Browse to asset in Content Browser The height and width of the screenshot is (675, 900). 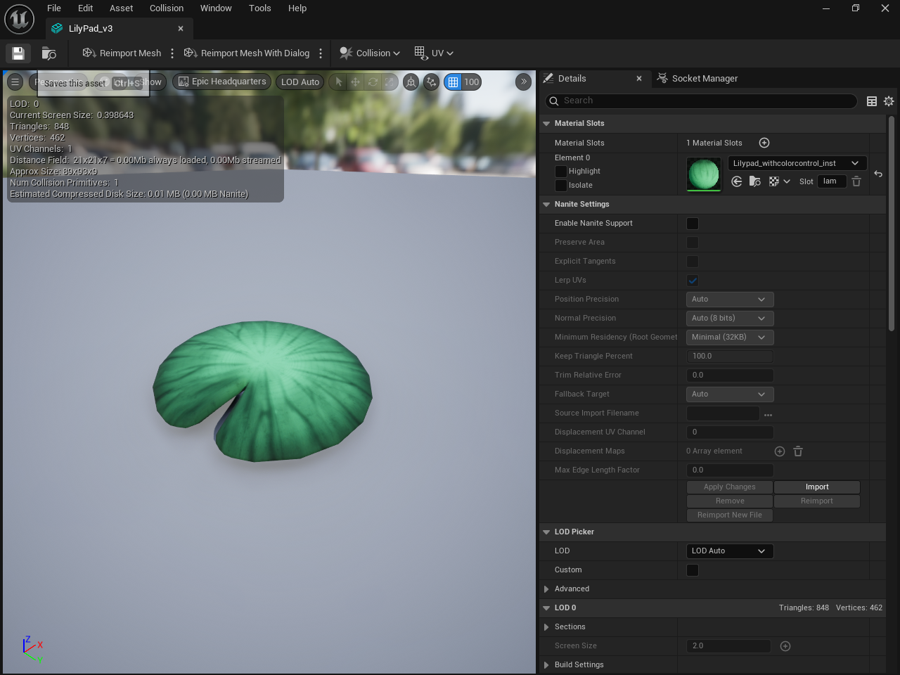(x=49, y=53)
